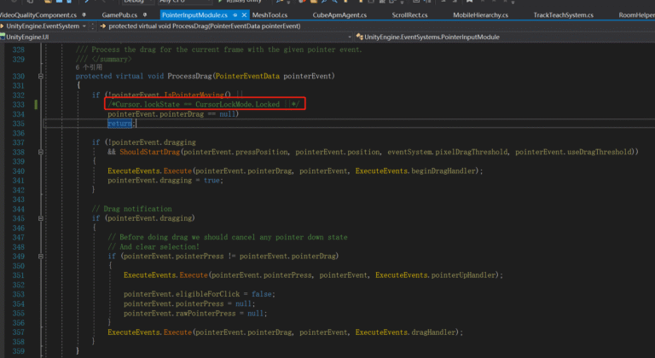Click the PointerInputModule class icon in navigation bar

click(x=359, y=37)
